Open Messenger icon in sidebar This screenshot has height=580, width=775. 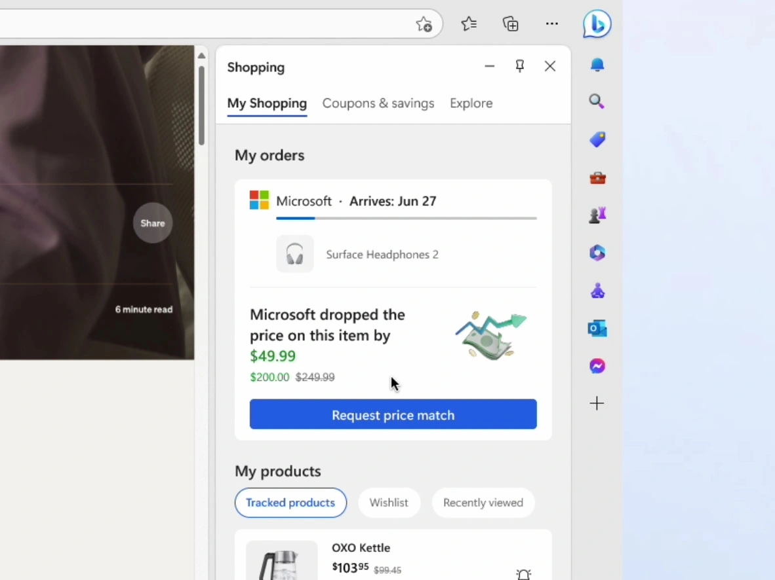click(597, 366)
